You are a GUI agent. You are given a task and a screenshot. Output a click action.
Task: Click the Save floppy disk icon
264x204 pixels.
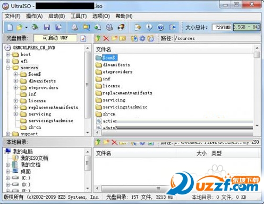(47, 27)
